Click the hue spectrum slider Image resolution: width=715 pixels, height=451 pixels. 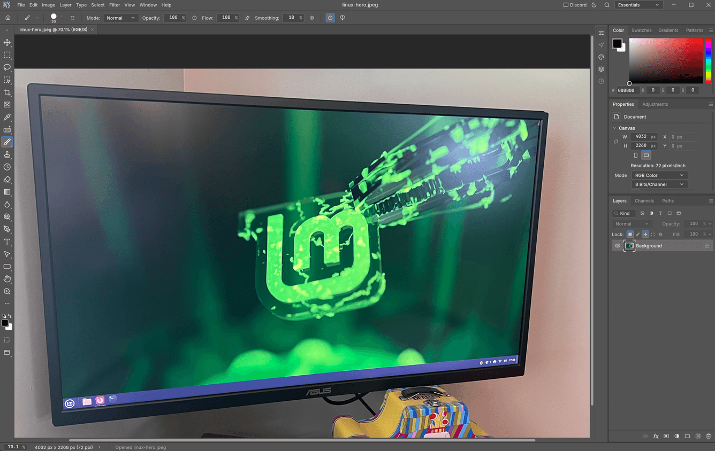709,60
